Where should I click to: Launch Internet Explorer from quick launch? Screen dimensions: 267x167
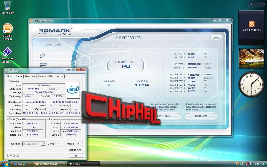tap(25, 164)
